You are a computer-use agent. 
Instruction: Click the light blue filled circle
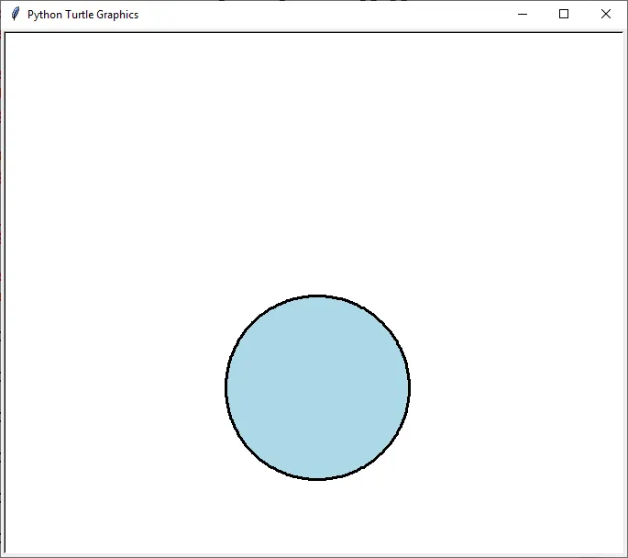[317, 387]
